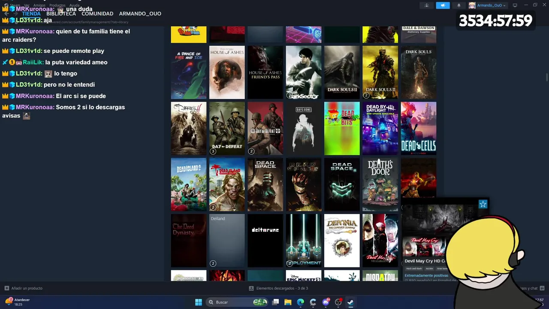Select the Death's Door cover

click(x=380, y=185)
